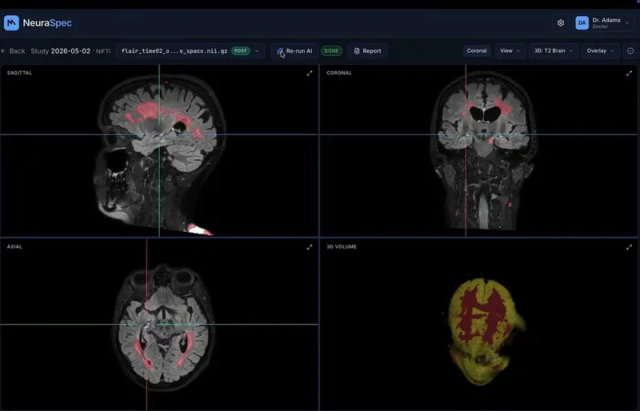
Task: Click the sagittal brain MRI image
Action: coord(159,155)
